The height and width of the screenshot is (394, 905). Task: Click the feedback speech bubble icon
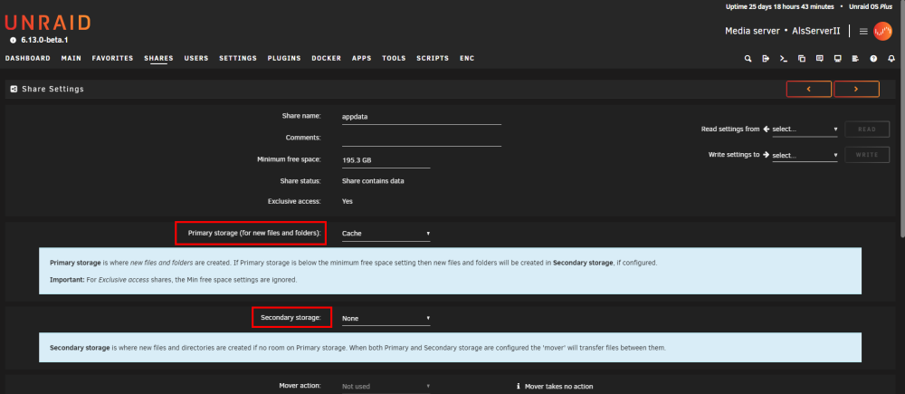(x=820, y=58)
